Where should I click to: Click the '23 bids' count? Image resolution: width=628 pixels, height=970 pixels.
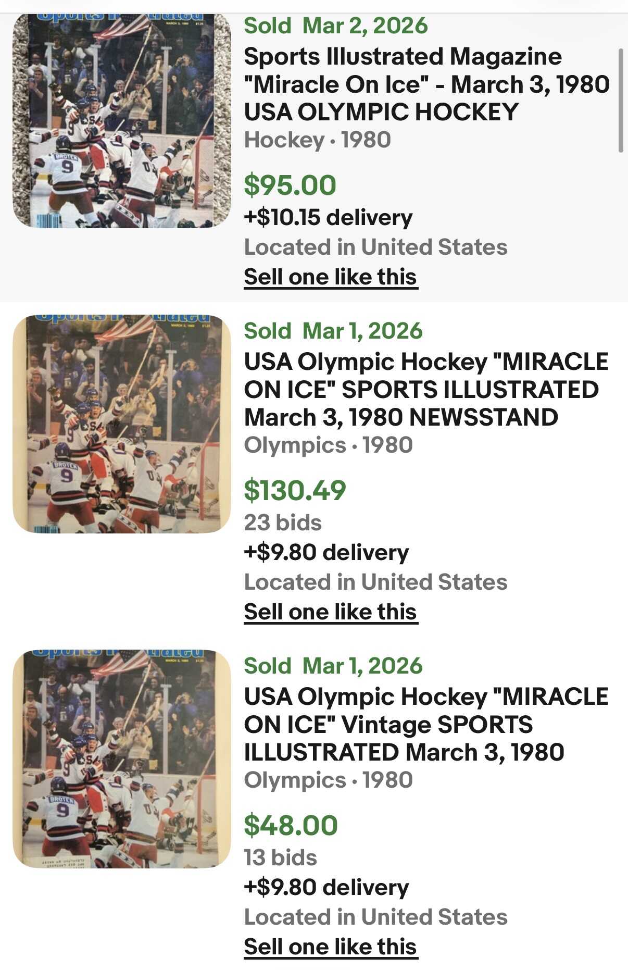283,523
